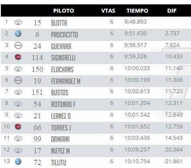The image size is (191, 168).
Task: Click car number 114
Action: pos(37,57)
